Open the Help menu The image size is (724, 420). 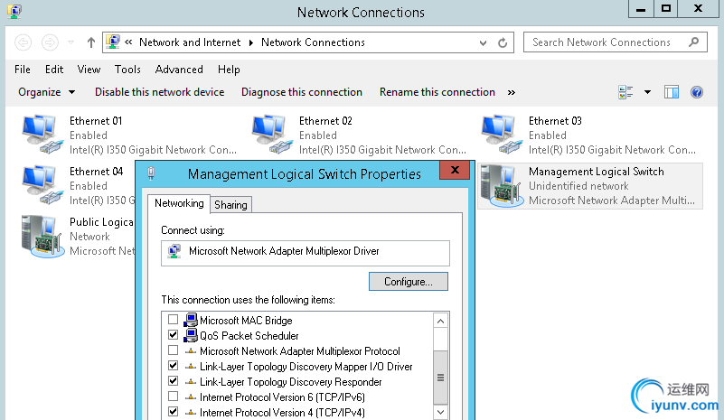point(229,70)
